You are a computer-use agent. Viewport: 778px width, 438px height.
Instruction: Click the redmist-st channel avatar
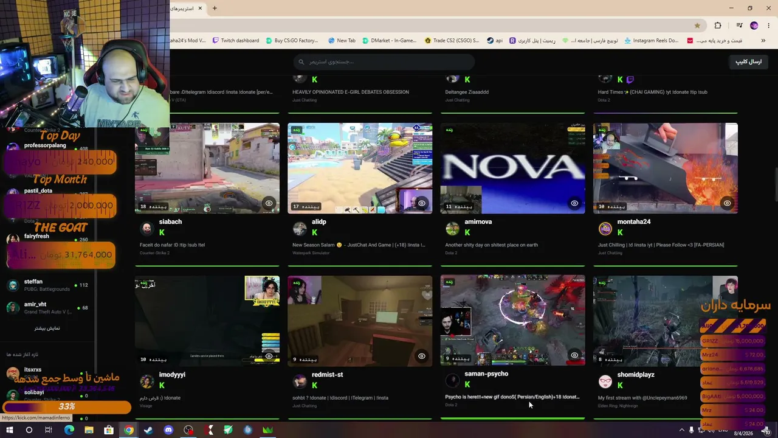pyautogui.click(x=300, y=381)
